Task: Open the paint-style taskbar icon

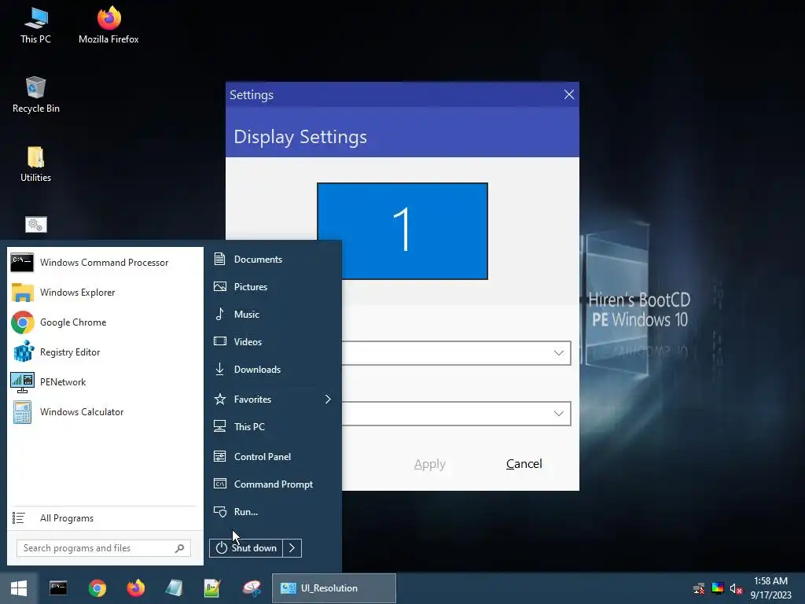Action: [252, 588]
